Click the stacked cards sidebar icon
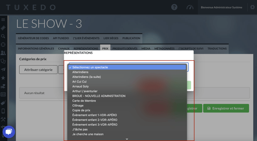 click(3, 61)
